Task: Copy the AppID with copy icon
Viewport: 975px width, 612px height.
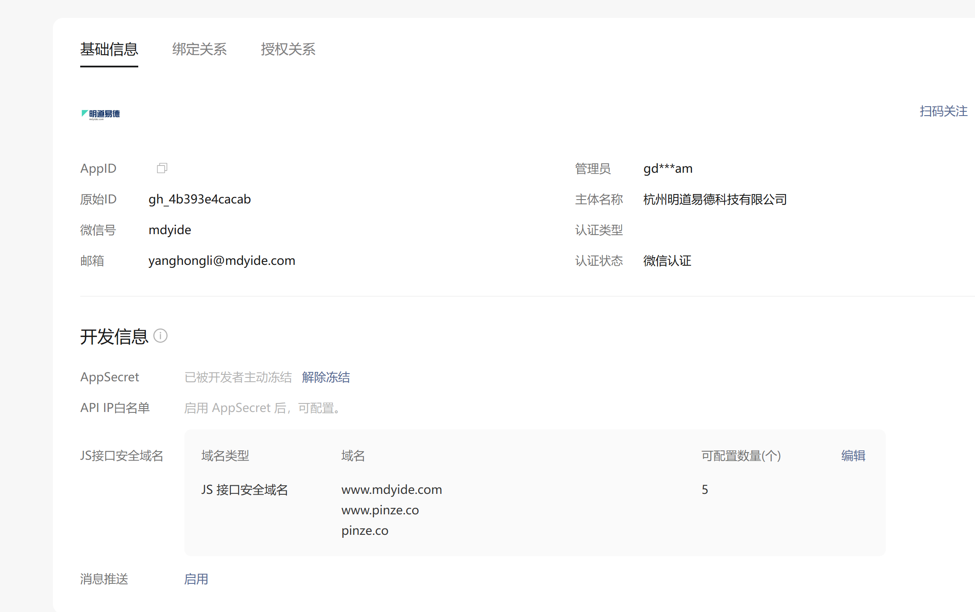Action: pyautogui.click(x=162, y=168)
